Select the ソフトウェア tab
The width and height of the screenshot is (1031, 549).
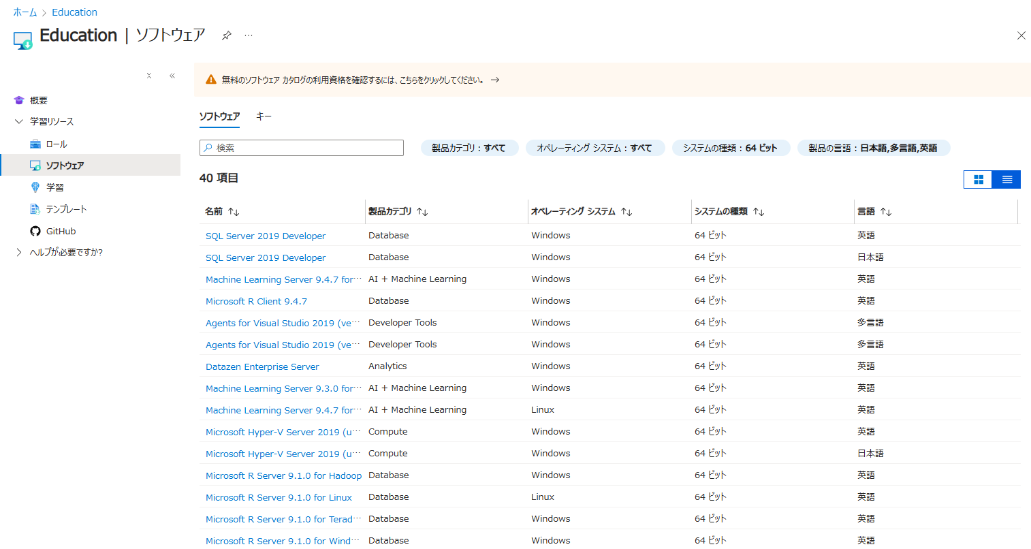[x=219, y=116]
